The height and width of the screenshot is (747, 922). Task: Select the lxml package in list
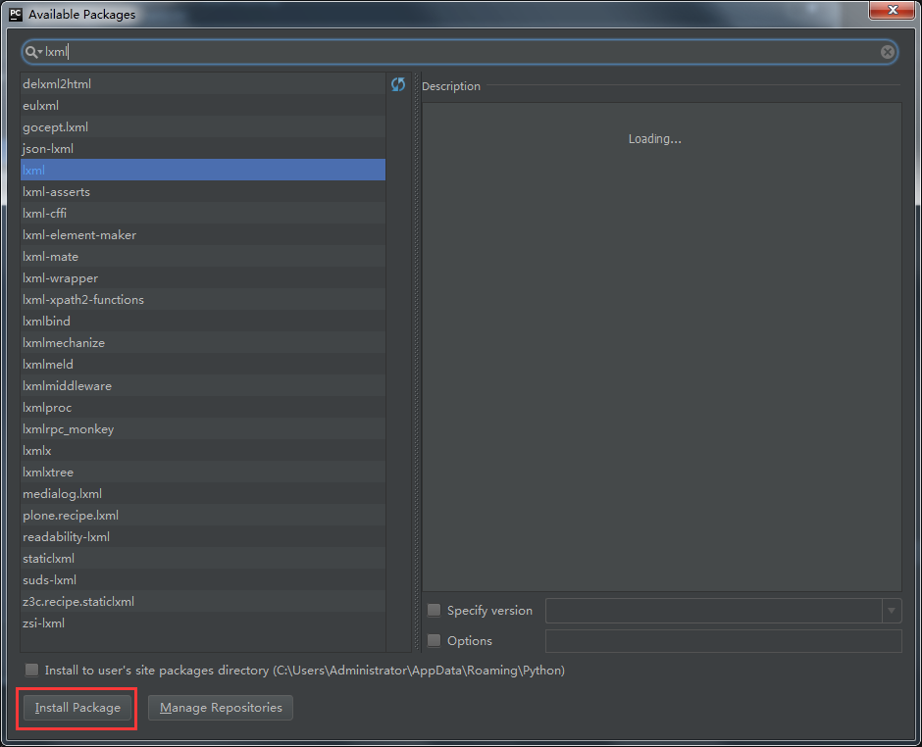202,171
